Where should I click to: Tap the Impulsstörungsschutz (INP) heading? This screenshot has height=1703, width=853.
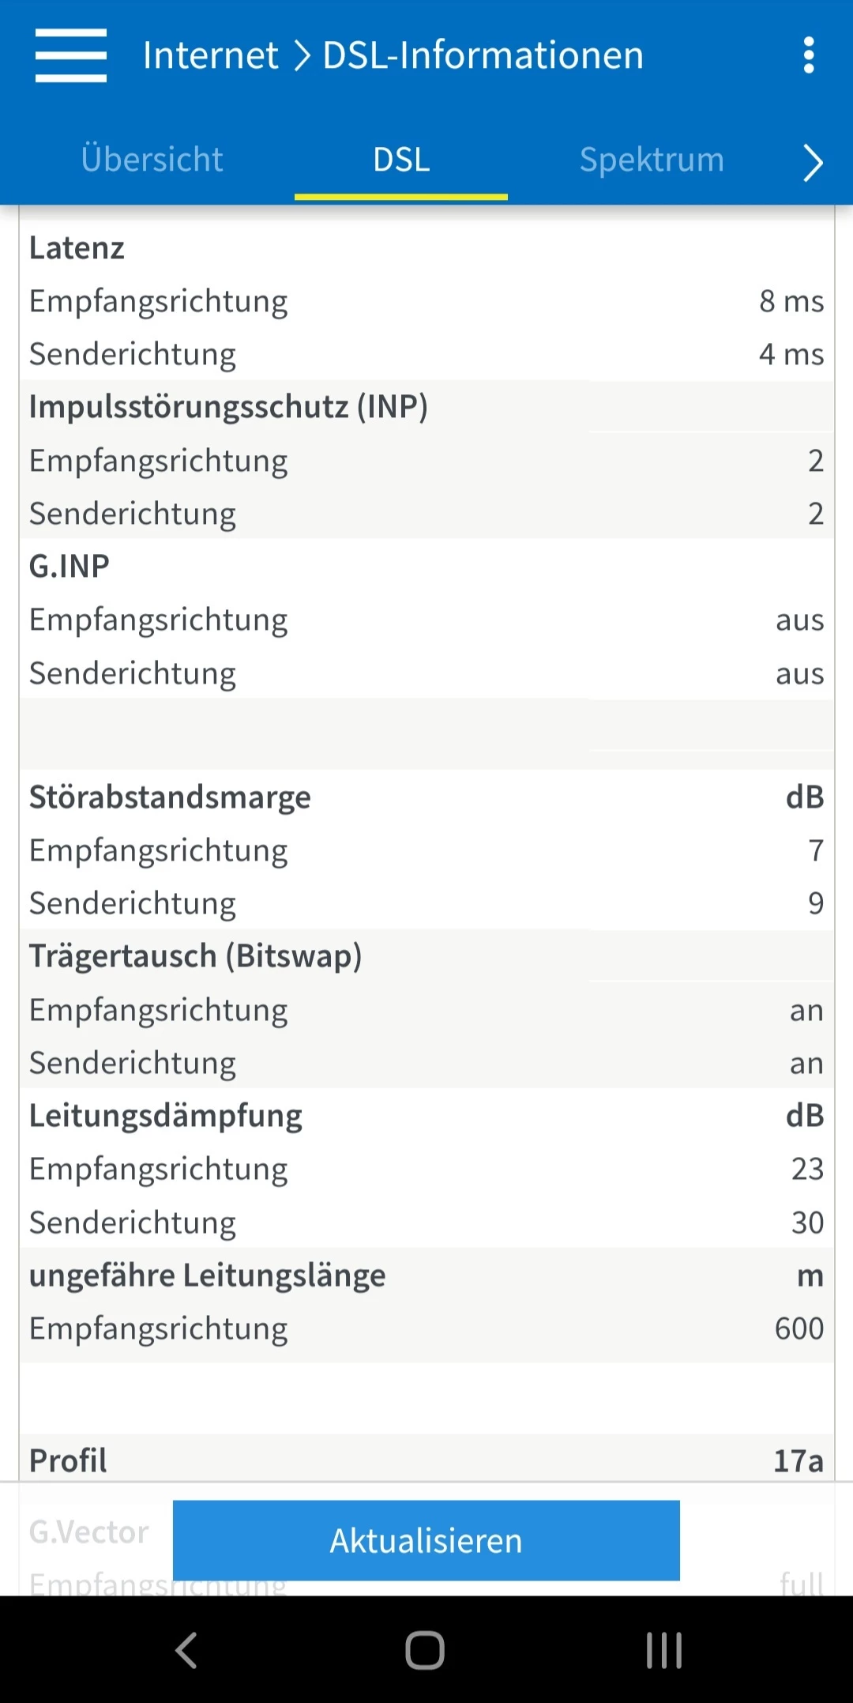click(228, 407)
